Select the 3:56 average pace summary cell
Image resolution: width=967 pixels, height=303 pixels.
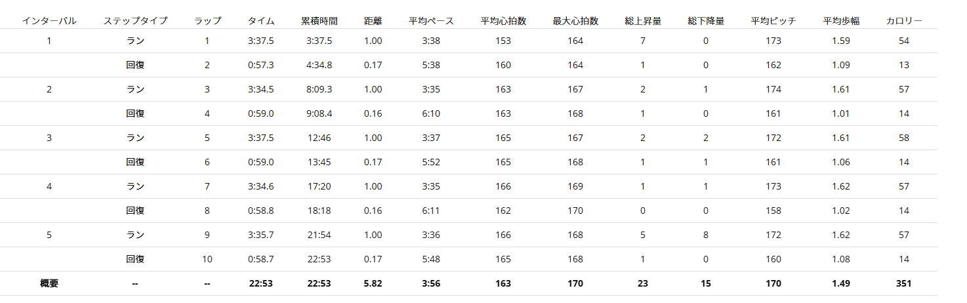pyautogui.click(x=431, y=283)
